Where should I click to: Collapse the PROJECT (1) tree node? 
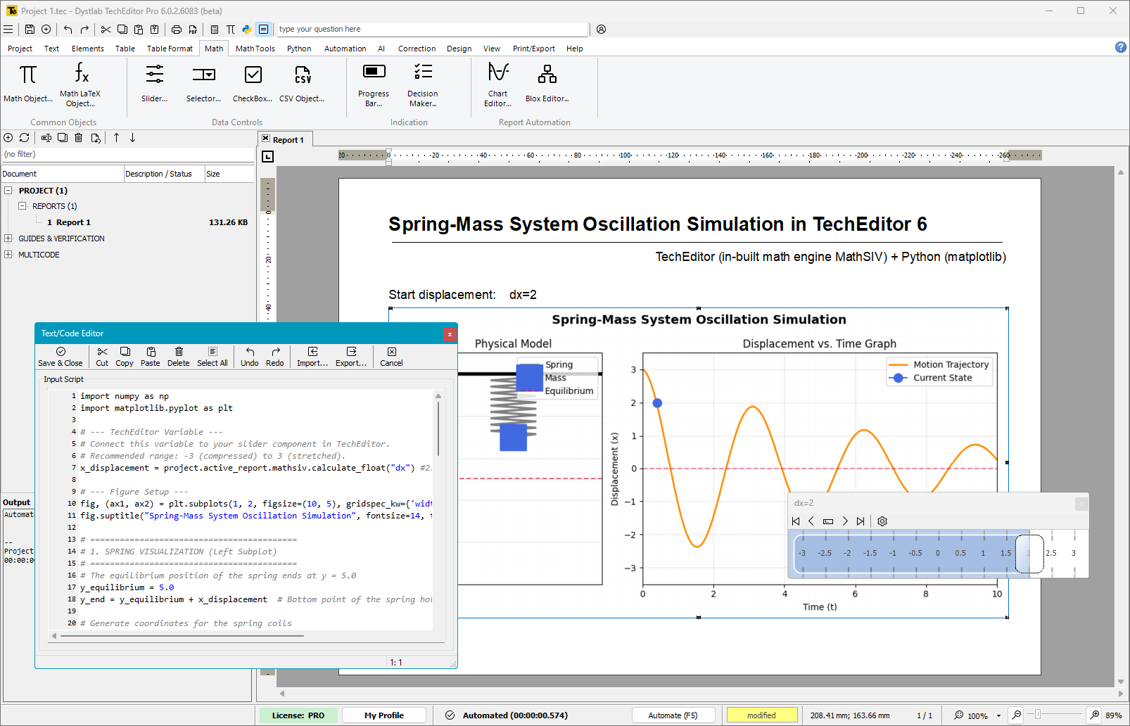coord(8,191)
